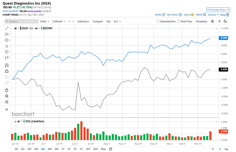Open the 1x1 grid layout dropdown
Viewport: 236px width, 152px height.
pyautogui.click(x=117, y=21)
